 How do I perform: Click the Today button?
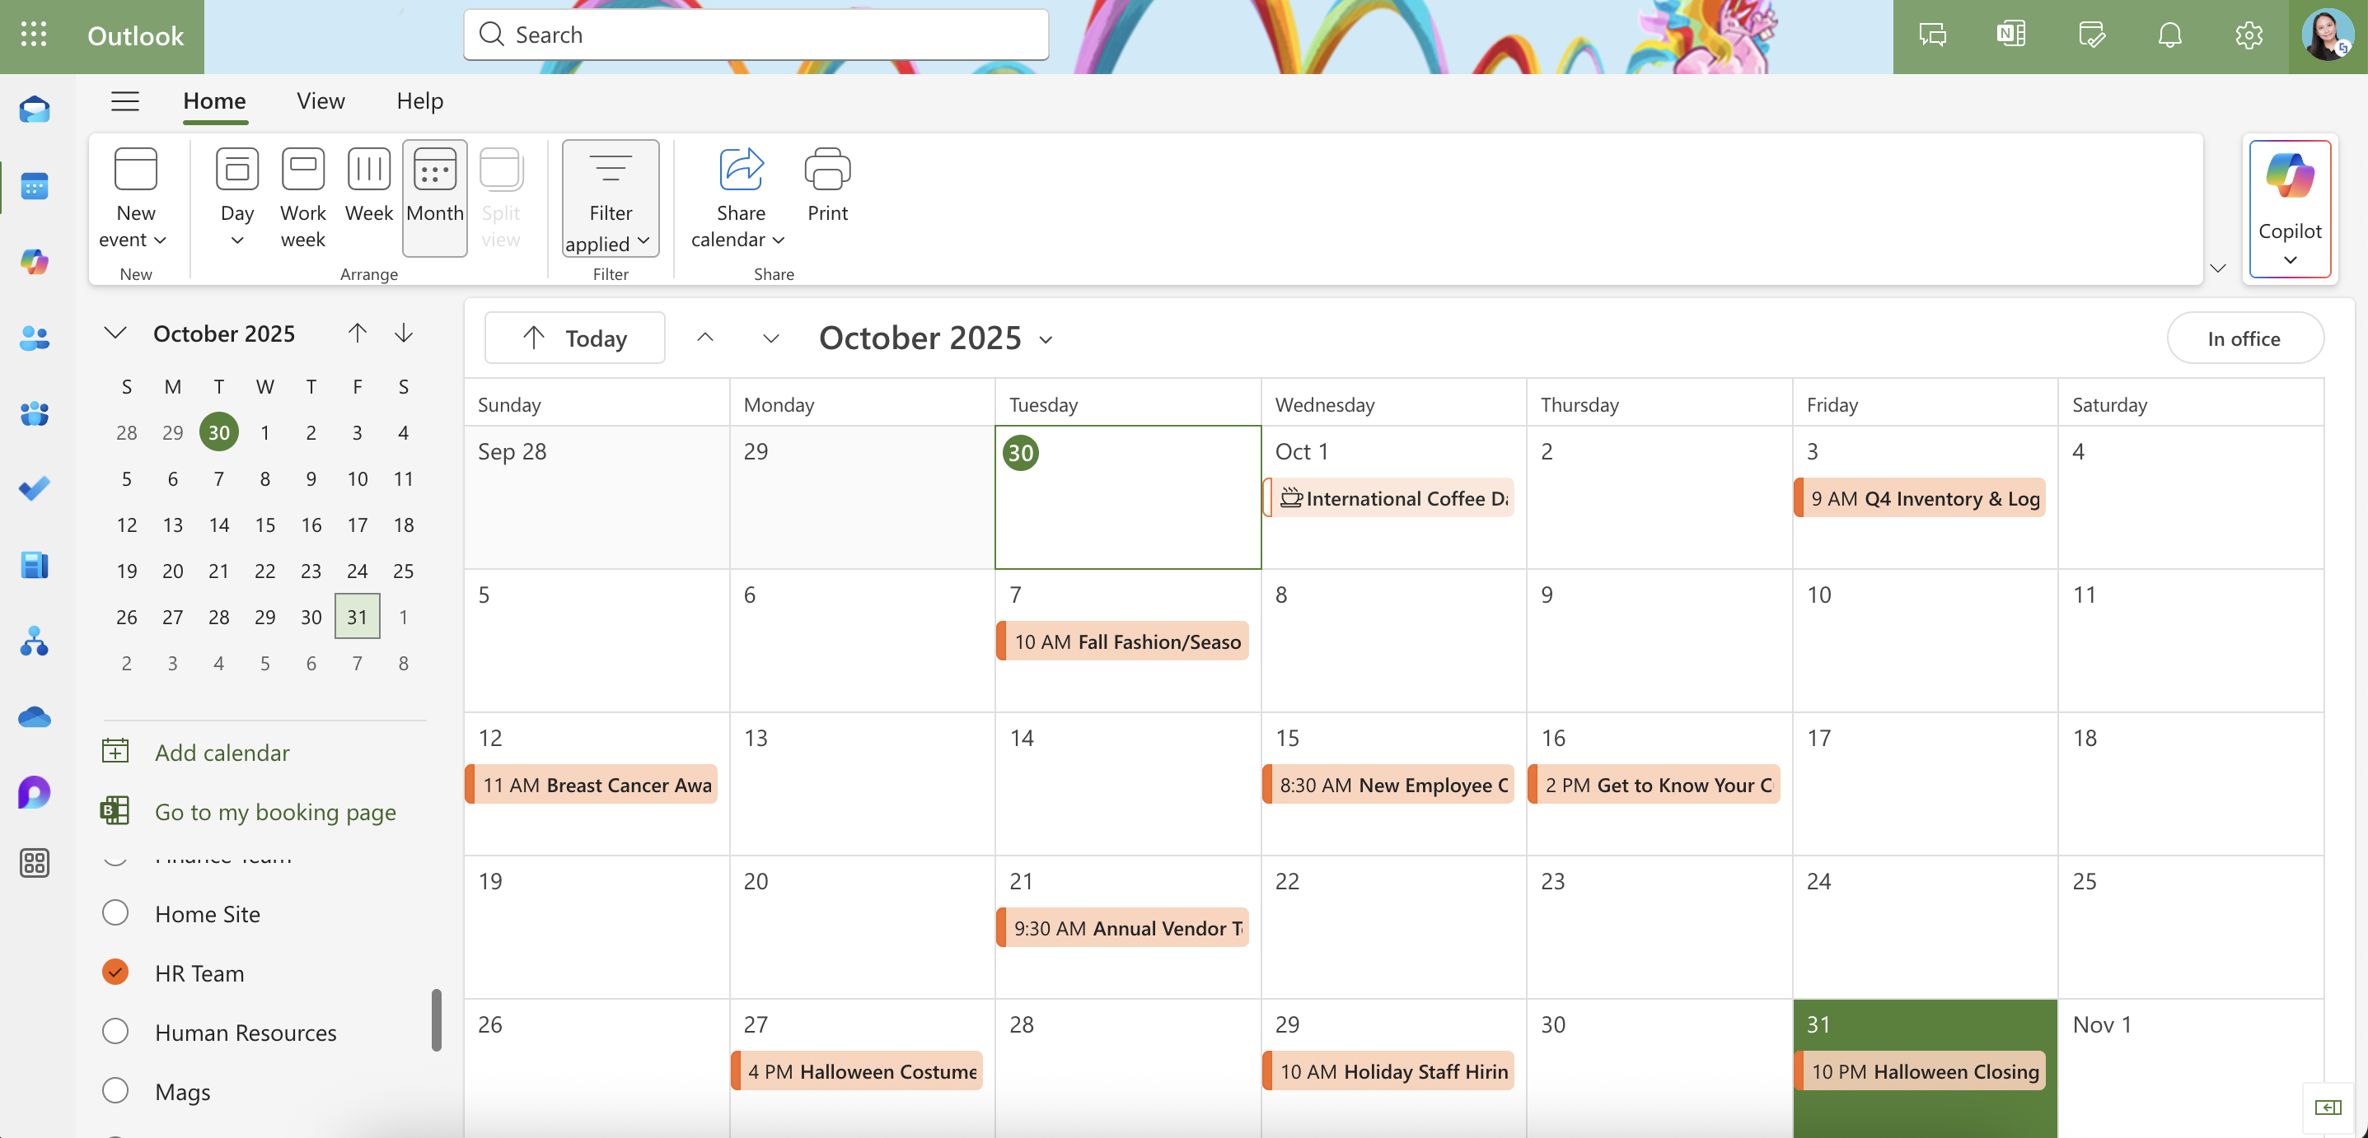click(x=574, y=338)
